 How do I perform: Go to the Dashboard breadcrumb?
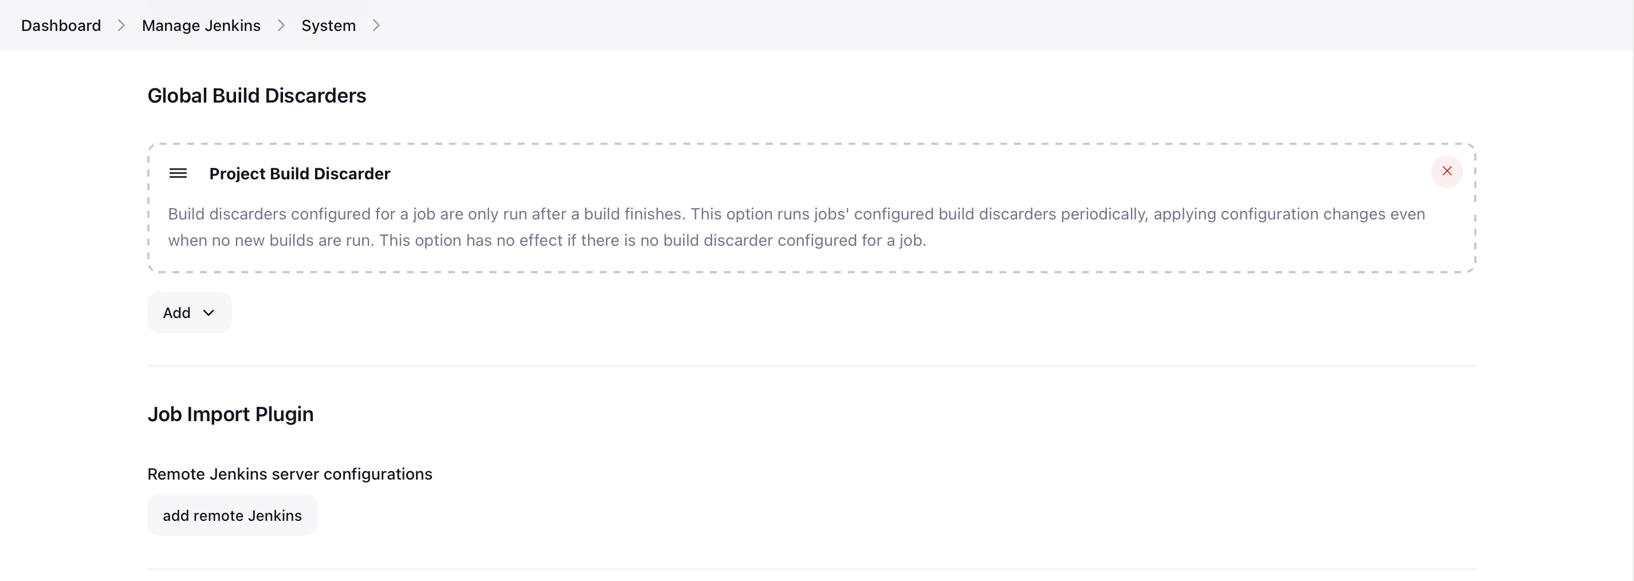61,25
